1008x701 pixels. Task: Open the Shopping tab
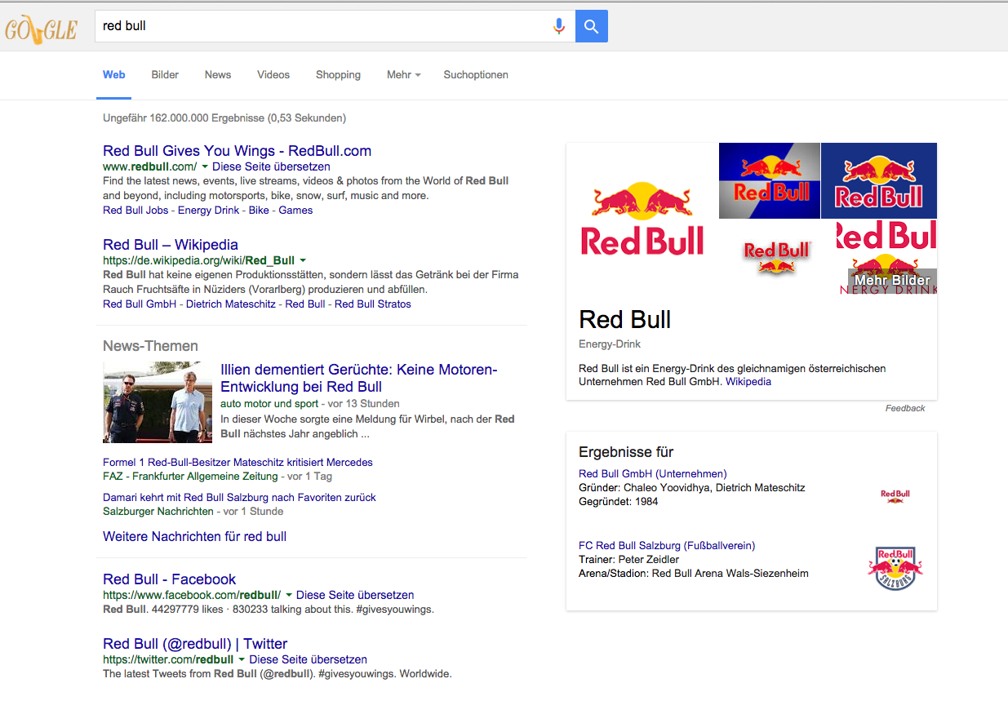[x=338, y=75]
